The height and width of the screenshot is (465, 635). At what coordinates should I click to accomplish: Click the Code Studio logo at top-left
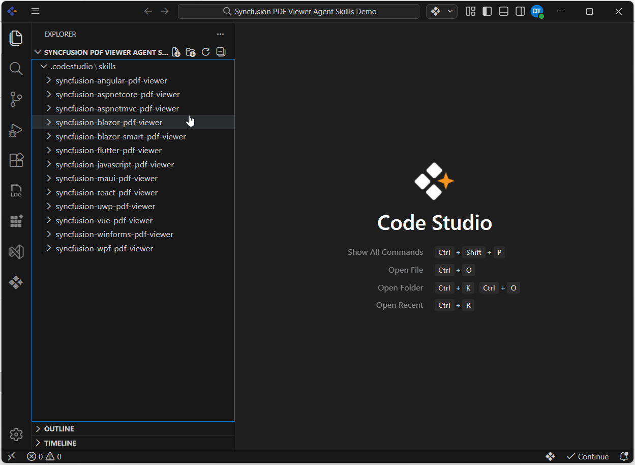pos(12,11)
